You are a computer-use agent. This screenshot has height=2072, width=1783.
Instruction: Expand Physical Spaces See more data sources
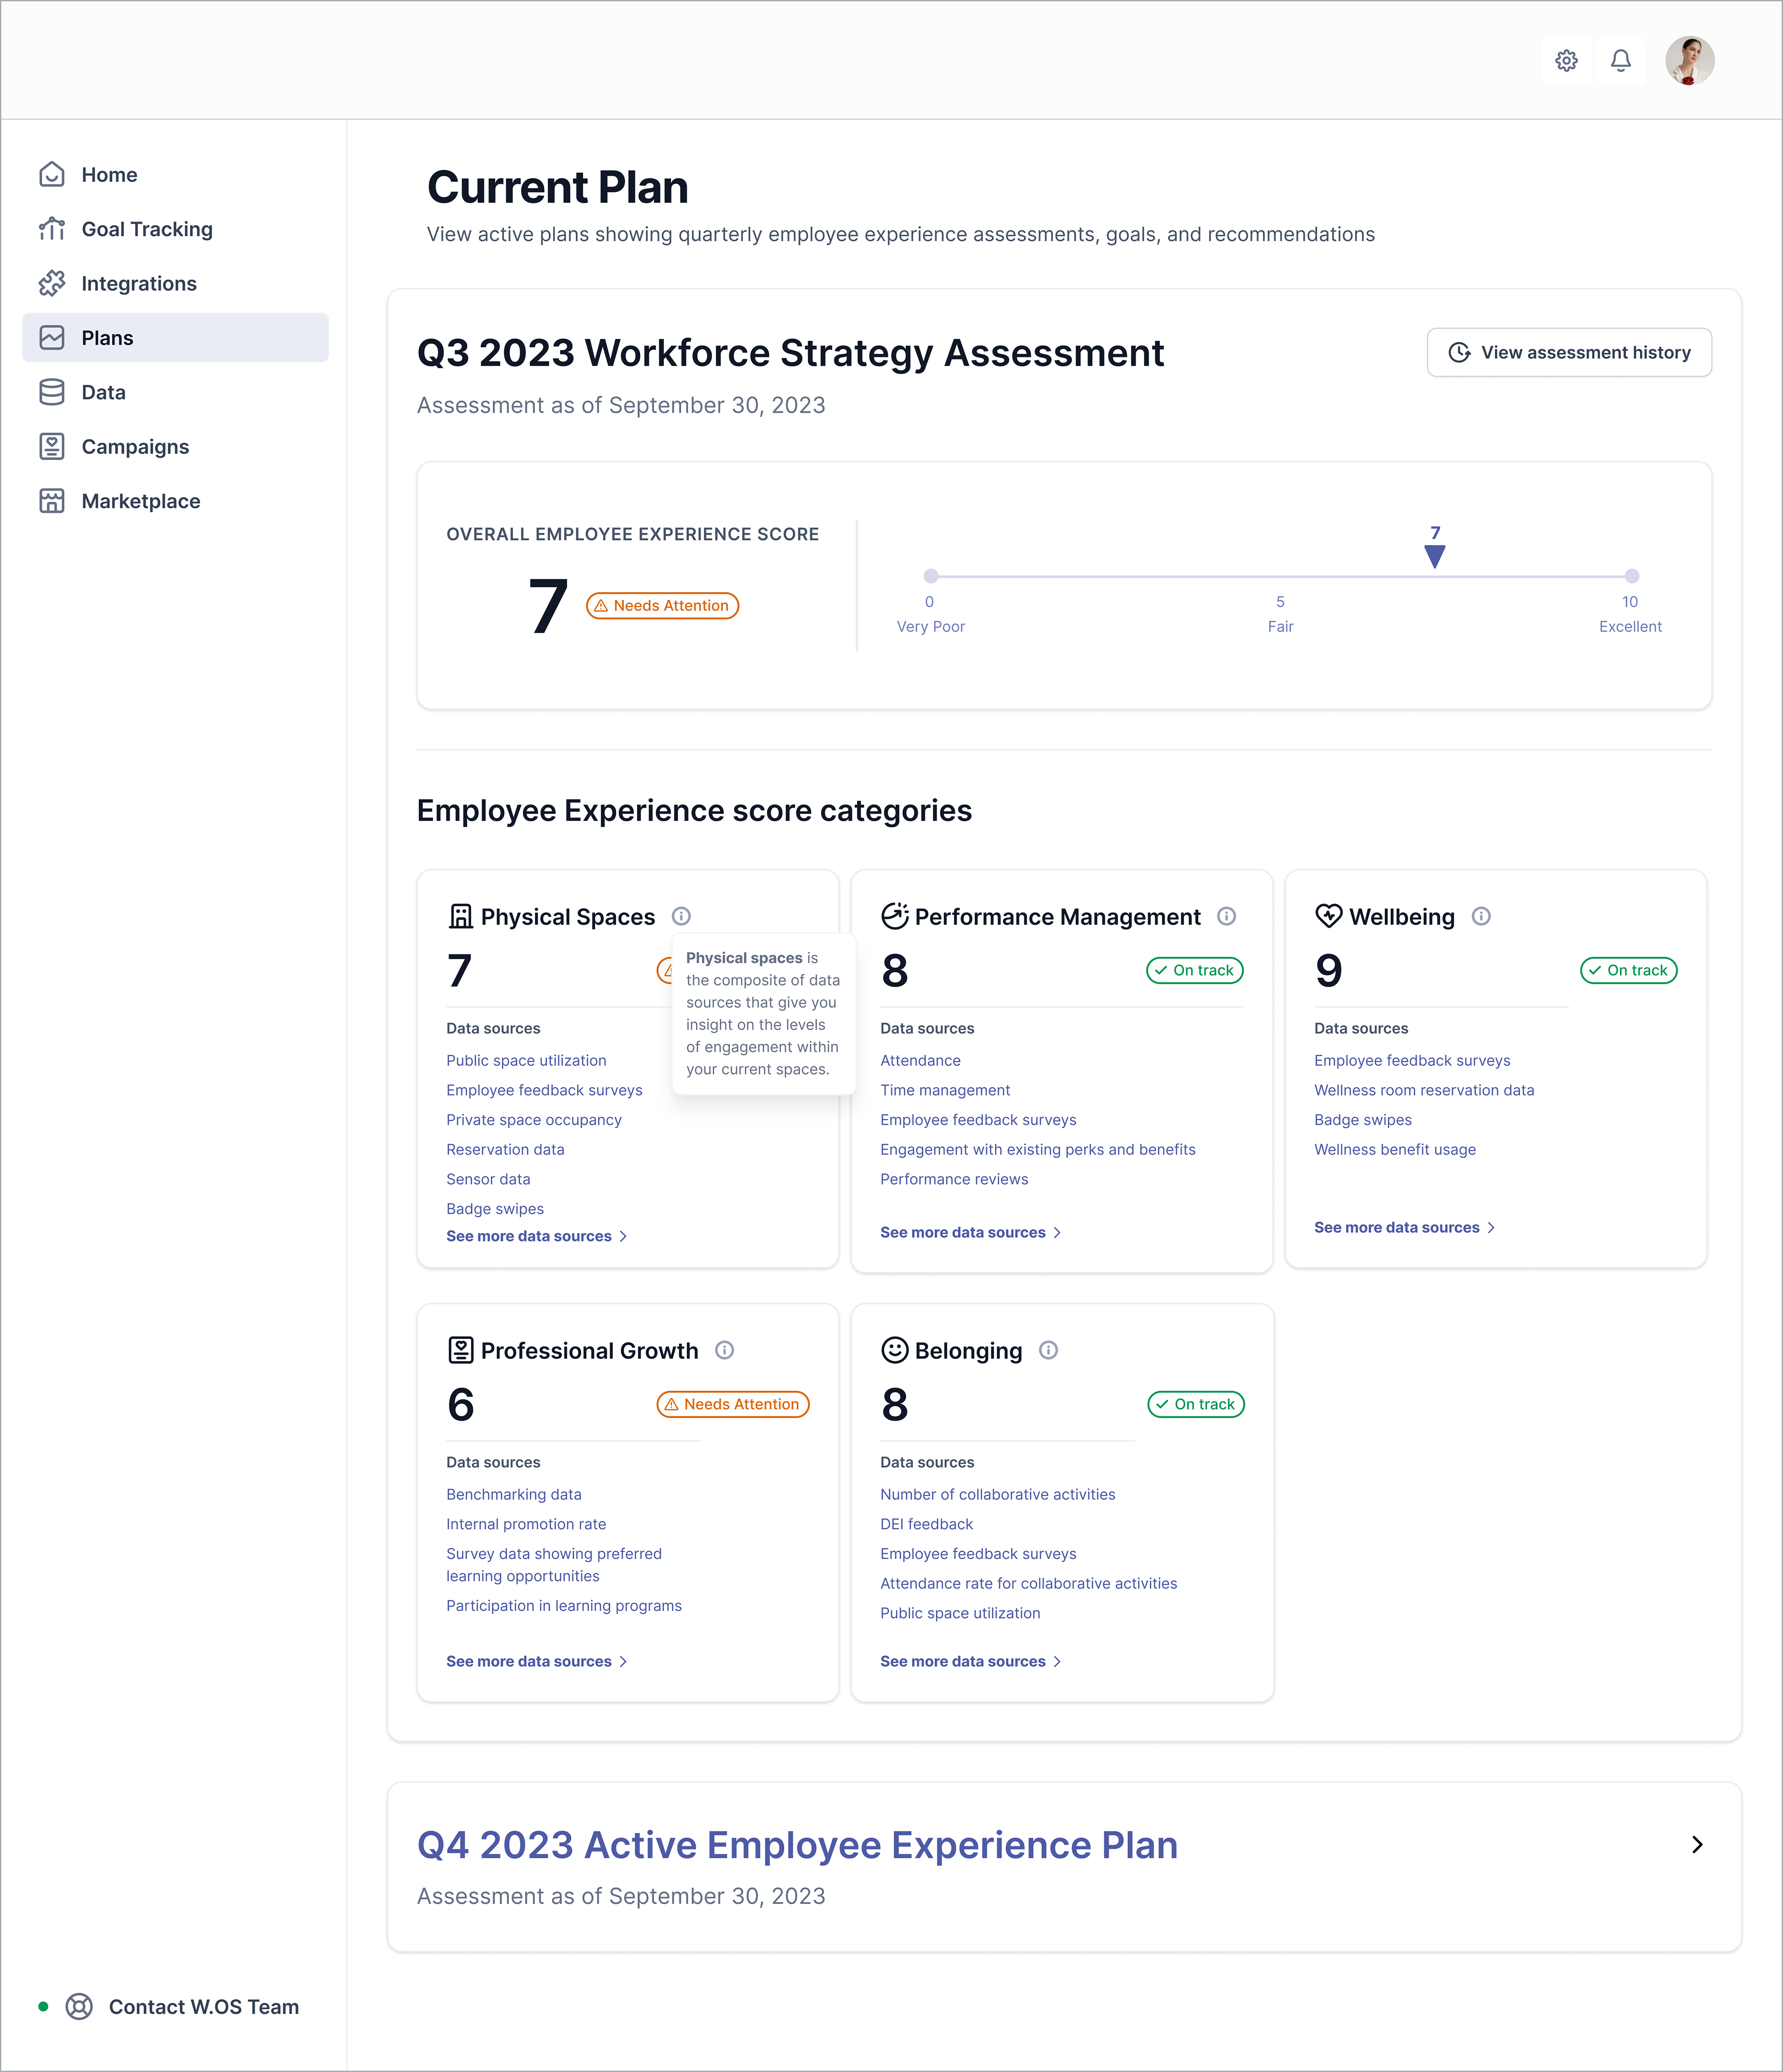[537, 1237]
